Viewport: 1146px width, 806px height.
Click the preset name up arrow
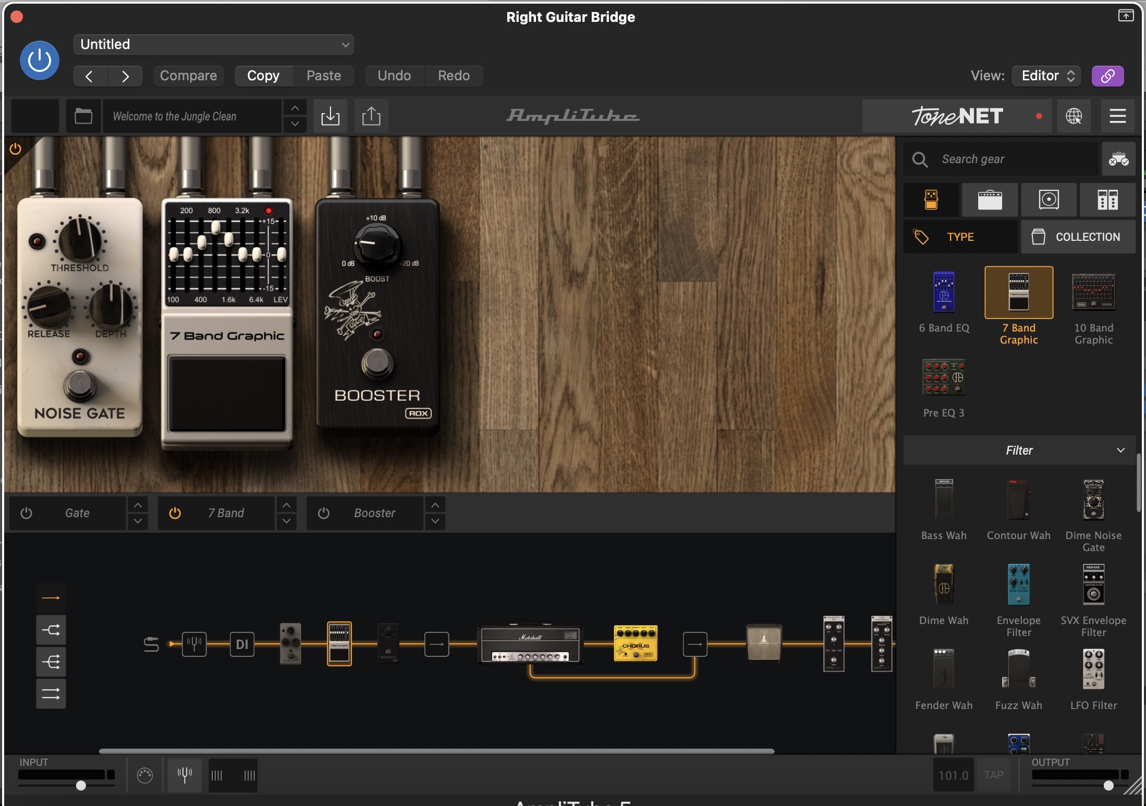click(x=295, y=108)
